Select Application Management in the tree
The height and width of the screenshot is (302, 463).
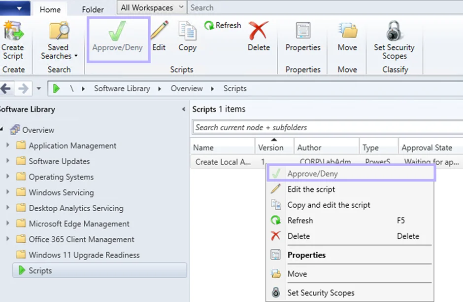72,146
